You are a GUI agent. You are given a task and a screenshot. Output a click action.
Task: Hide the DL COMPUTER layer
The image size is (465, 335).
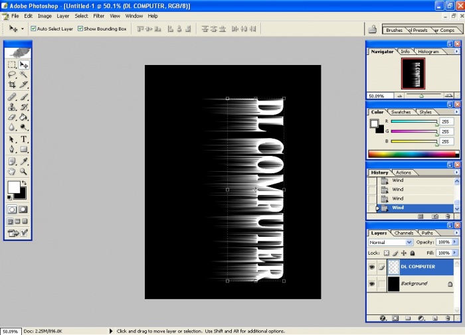(x=372, y=267)
